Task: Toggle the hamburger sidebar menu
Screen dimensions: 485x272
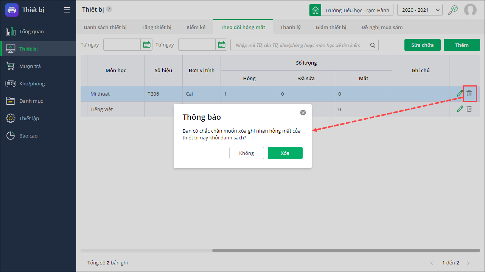Action: click(x=67, y=10)
